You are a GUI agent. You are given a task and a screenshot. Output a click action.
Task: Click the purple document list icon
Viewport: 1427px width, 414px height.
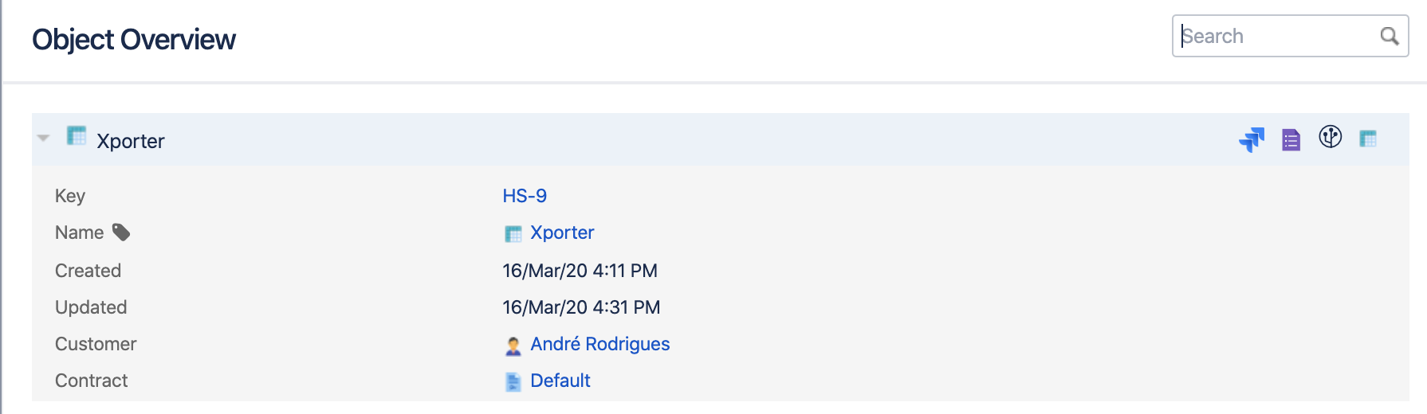click(1291, 140)
